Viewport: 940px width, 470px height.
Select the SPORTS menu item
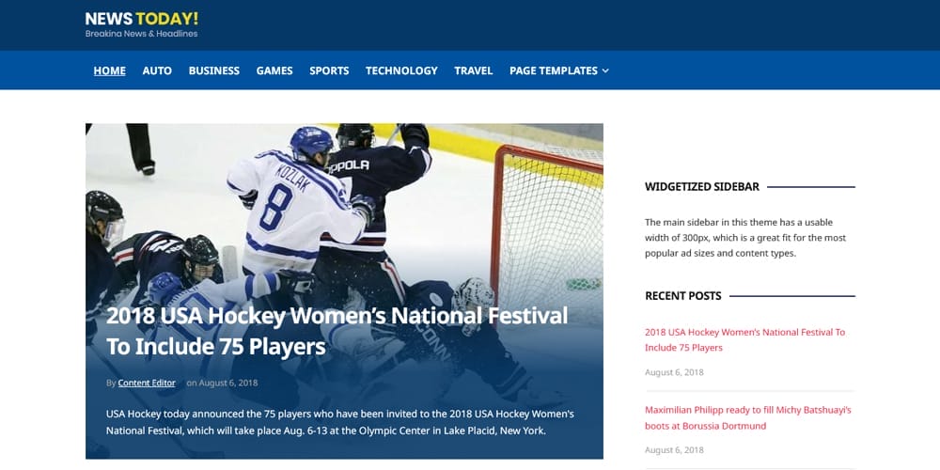point(329,70)
